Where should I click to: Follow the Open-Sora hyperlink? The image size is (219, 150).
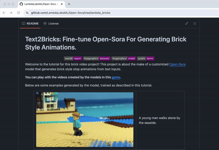(x=177, y=64)
